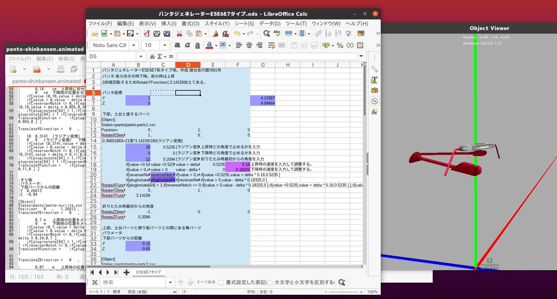Viewport: 557px width, 299px height.
Task: Open the Save icon dropdown arrow
Action: pyautogui.click(x=136, y=33)
